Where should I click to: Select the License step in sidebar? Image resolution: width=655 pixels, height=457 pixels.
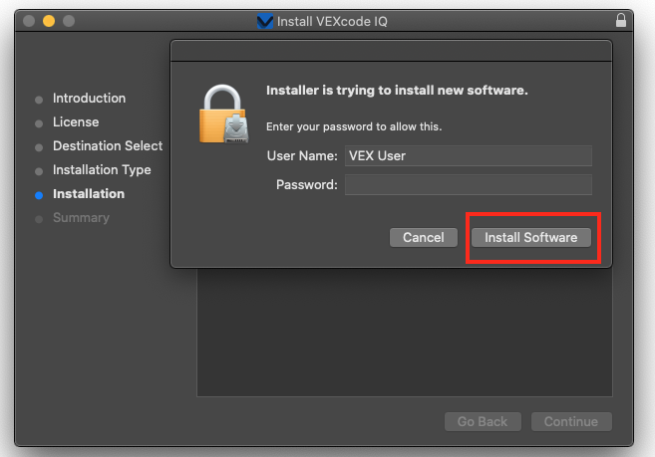76,121
